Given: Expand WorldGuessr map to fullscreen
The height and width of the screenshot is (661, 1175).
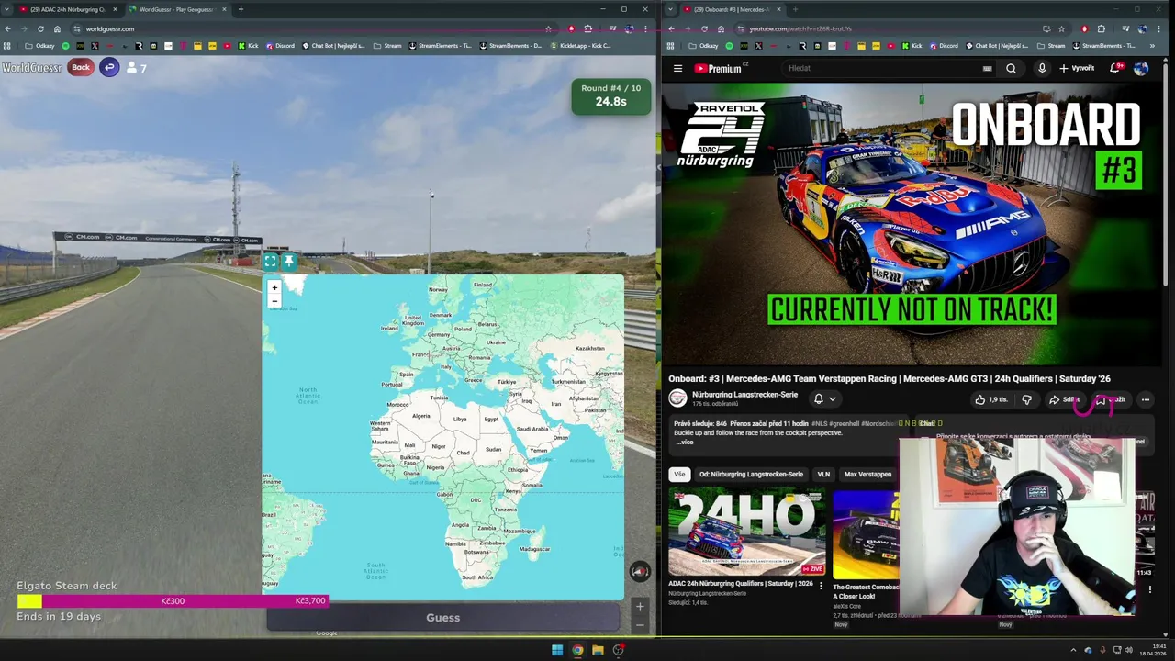Looking at the screenshot, I should click(x=270, y=262).
